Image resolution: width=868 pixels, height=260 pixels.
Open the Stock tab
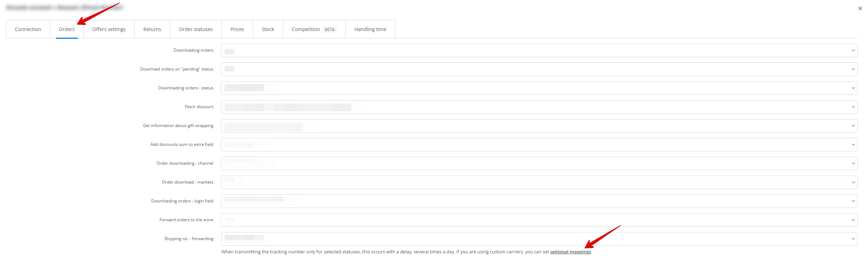pos(268,29)
